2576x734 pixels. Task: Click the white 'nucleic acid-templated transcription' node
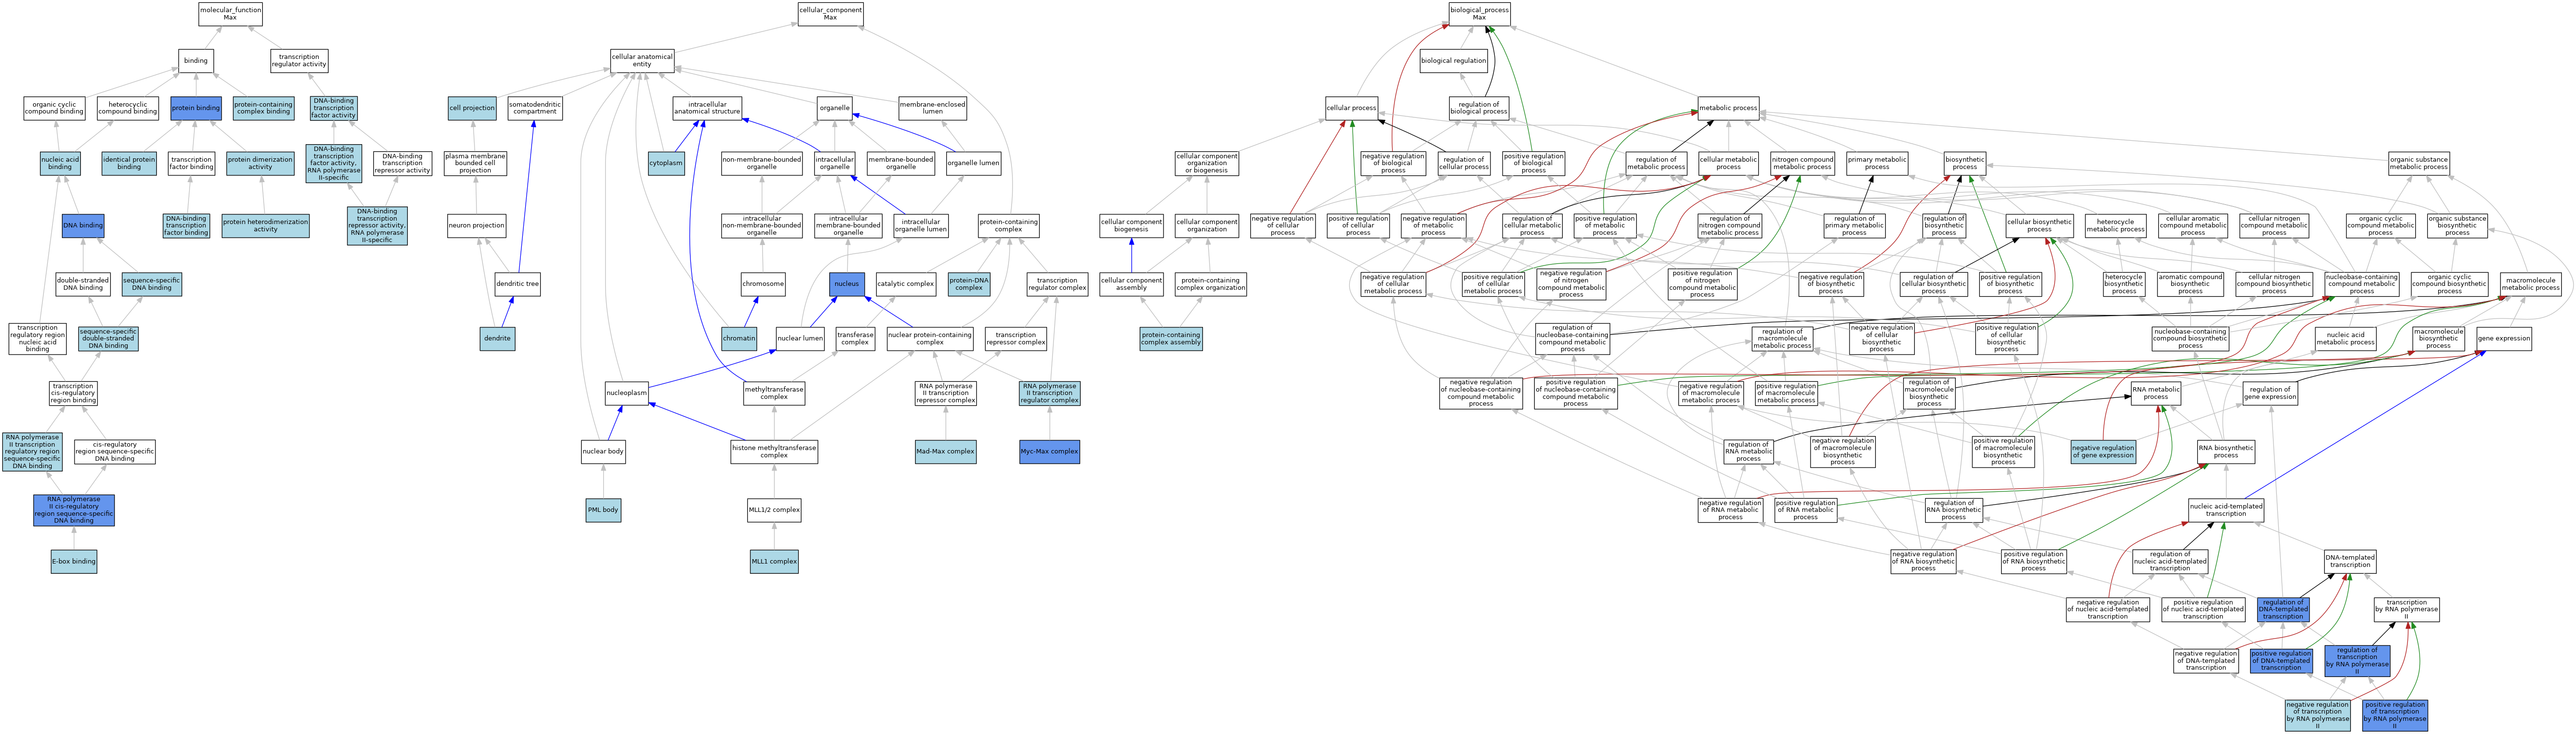[x=2226, y=510]
